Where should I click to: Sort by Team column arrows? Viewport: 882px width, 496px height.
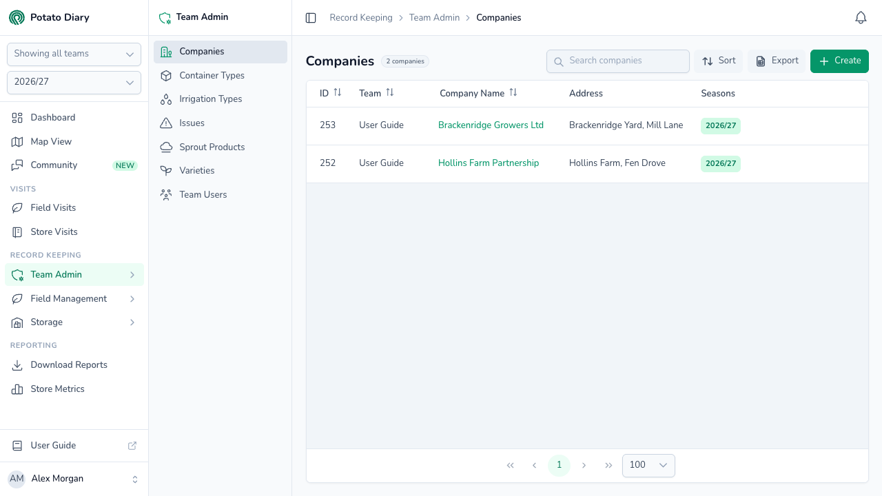point(390,92)
